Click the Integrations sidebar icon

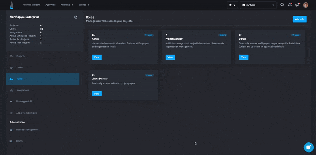point(11,90)
